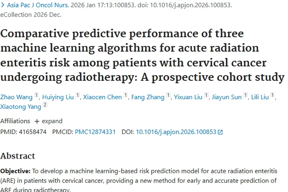The width and height of the screenshot is (288, 192).
Task: View author Zhao Wang's profile
Action: pyautogui.click(x=17, y=97)
